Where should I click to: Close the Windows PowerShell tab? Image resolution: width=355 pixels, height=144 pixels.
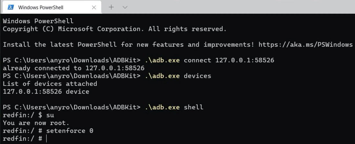coord(94,7)
